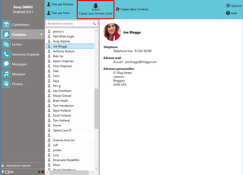Switch to Calendriers tab
This screenshot has height=175, width=243.
(x=22, y=24)
